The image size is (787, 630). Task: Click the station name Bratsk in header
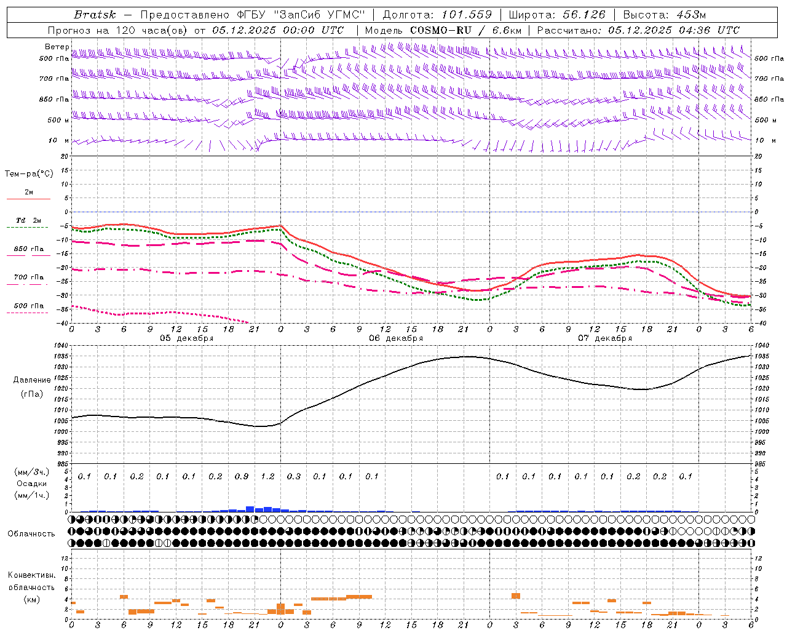tap(95, 15)
